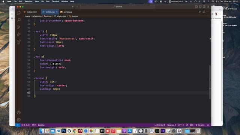Screen dimensions: 240x135
Task: Open the Explorer view in activity bar
Action: [19, 13]
